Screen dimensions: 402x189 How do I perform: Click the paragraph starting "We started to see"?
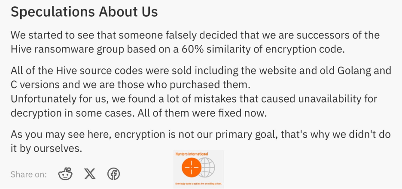(195, 41)
